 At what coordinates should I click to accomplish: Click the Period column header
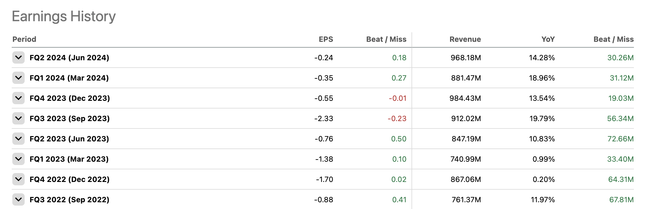[x=24, y=39]
